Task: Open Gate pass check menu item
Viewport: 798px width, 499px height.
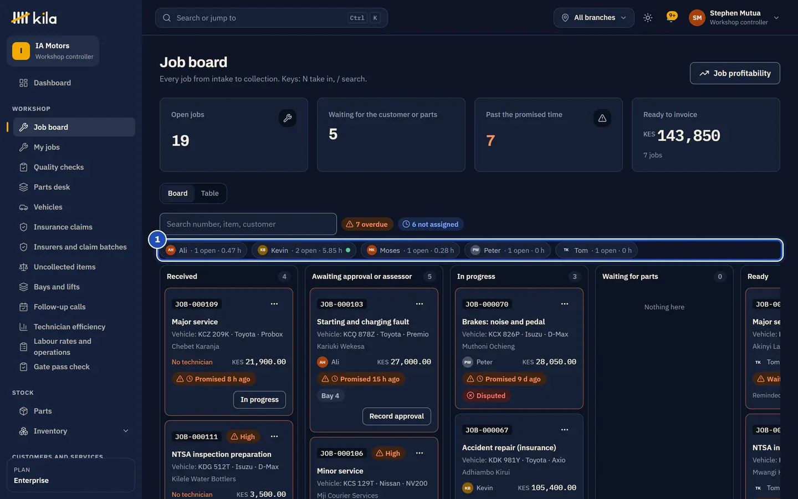Action: coord(74,366)
